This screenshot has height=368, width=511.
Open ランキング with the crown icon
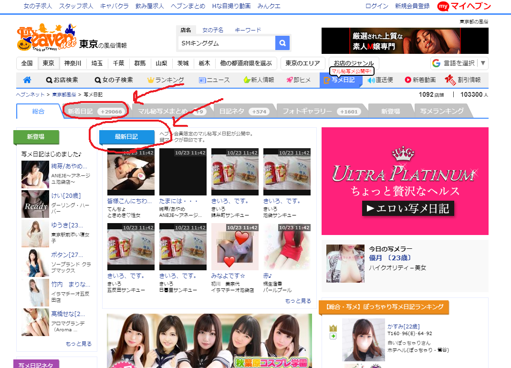165,80
